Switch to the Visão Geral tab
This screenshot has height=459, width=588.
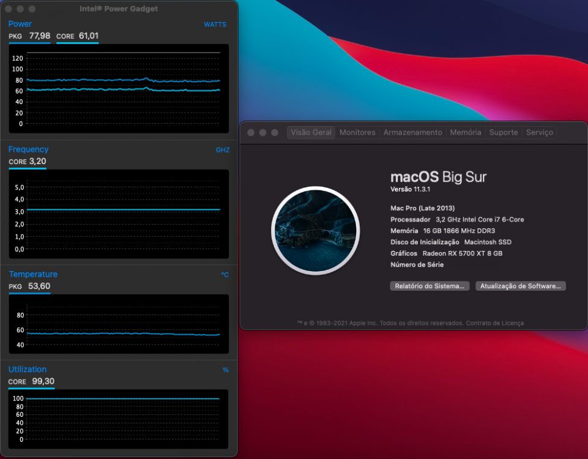coord(311,132)
